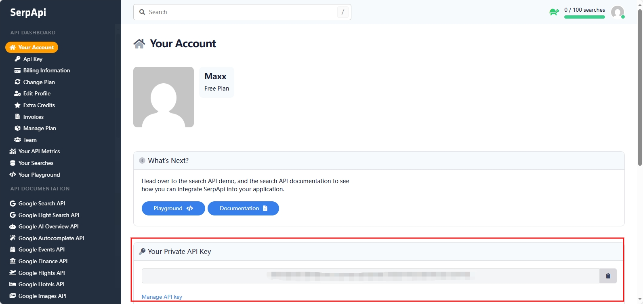Open Manage Plan page
Image resolution: width=643 pixels, height=304 pixels.
pyautogui.click(x=40, y=128)
